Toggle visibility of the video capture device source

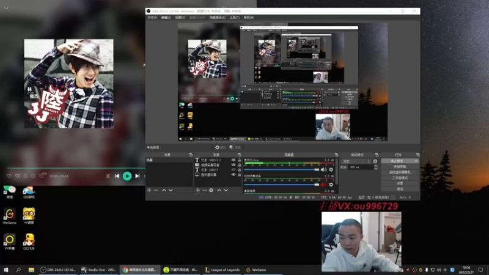(x=233, y=165)
